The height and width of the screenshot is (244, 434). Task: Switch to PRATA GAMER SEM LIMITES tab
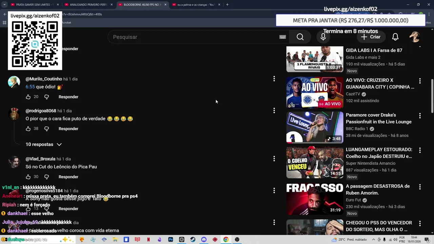[x=35, y=5]
